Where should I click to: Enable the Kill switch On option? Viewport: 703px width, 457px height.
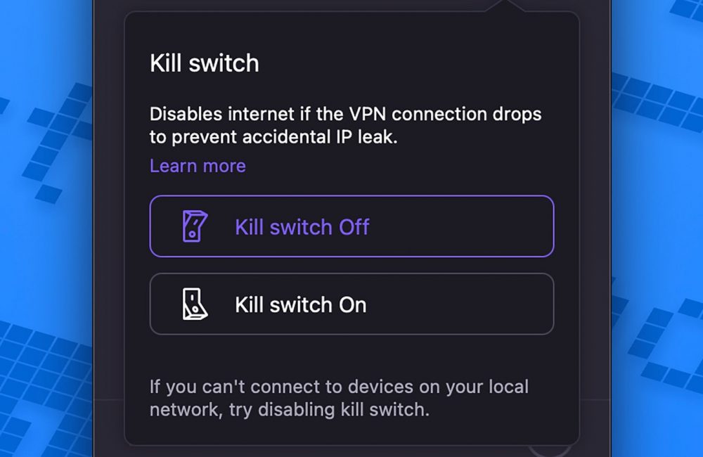tap(351, 304)
